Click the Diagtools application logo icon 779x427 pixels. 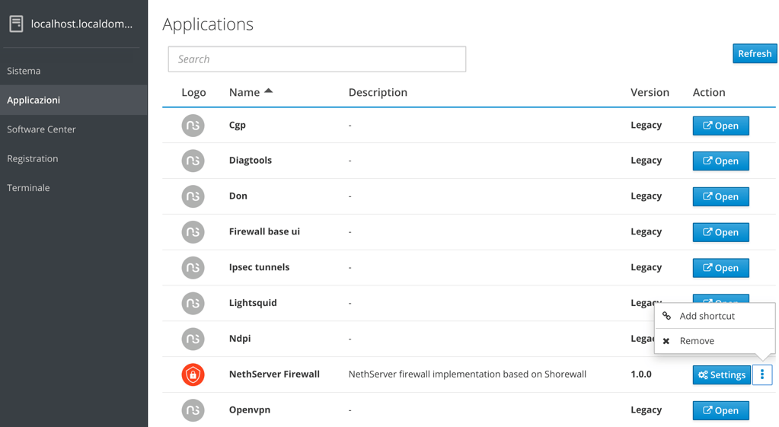193,161
